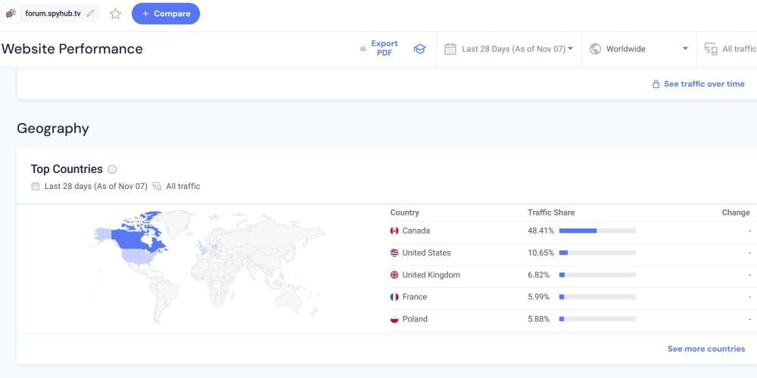This screenshot has width=757, height=378.
Task: Click the Top Countries info icon
Action: 112,169
